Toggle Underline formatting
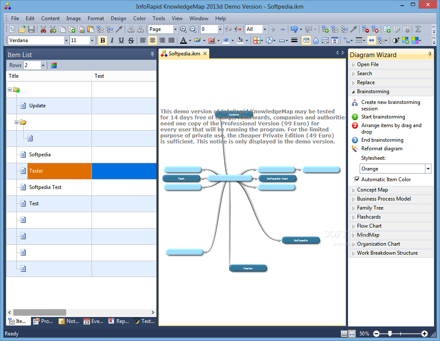440x341 pixels. point(121,40)
